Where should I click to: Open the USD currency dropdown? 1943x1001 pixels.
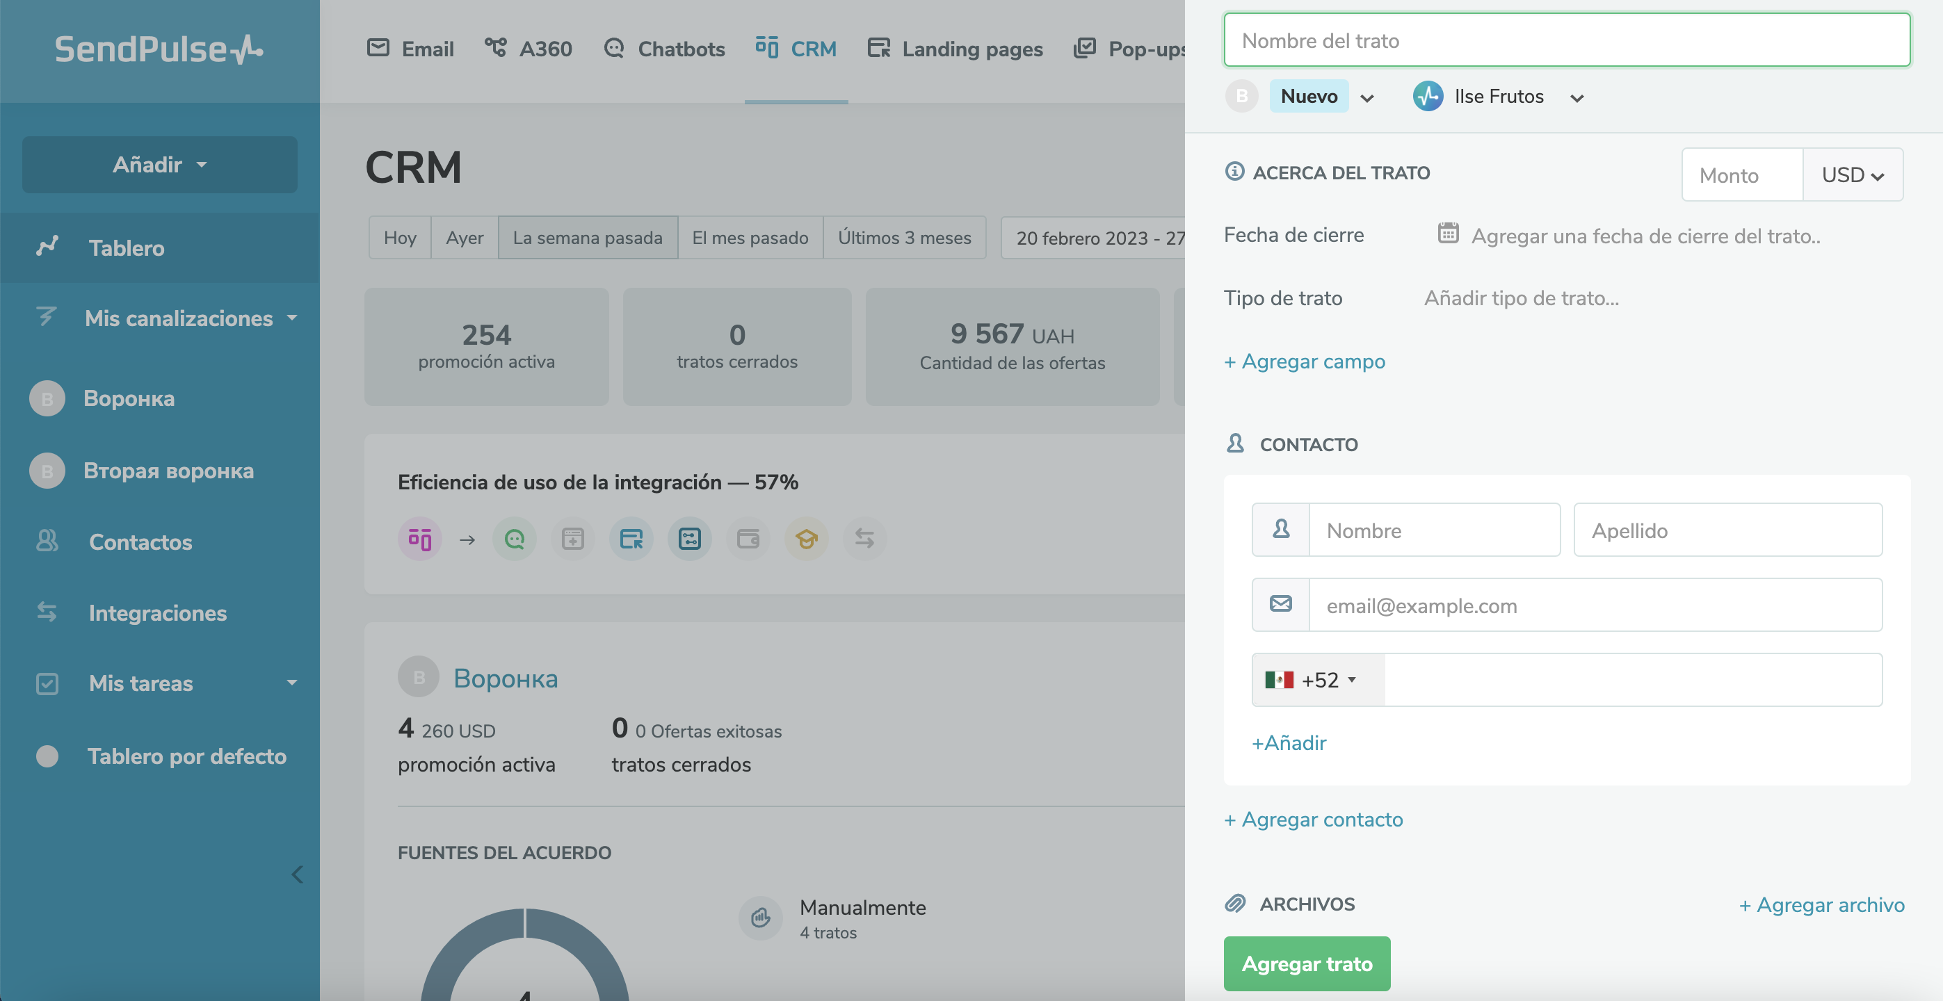pos(1852,175)
